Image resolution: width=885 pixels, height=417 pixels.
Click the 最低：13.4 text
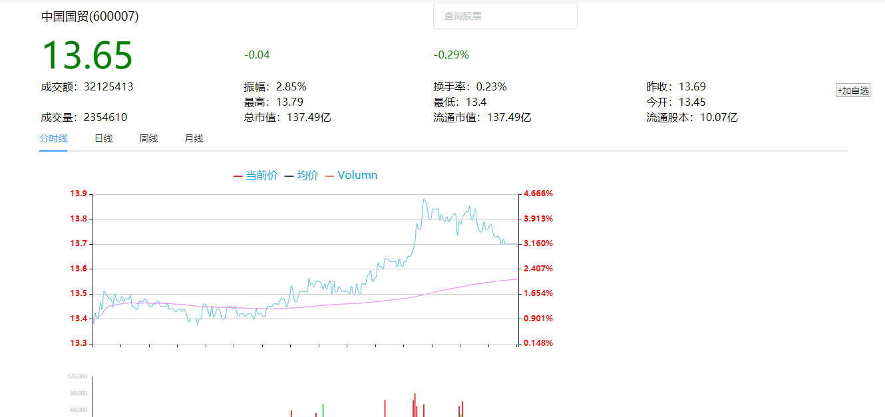460,102
